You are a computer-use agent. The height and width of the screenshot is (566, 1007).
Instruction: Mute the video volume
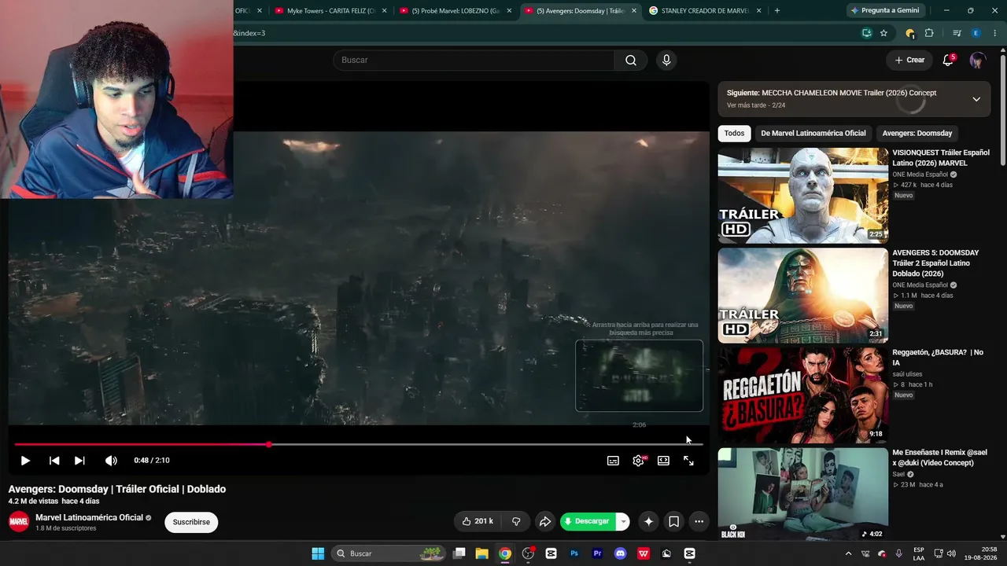coord(111,461)
